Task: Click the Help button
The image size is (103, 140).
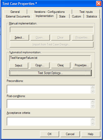Action: [91, 134]
